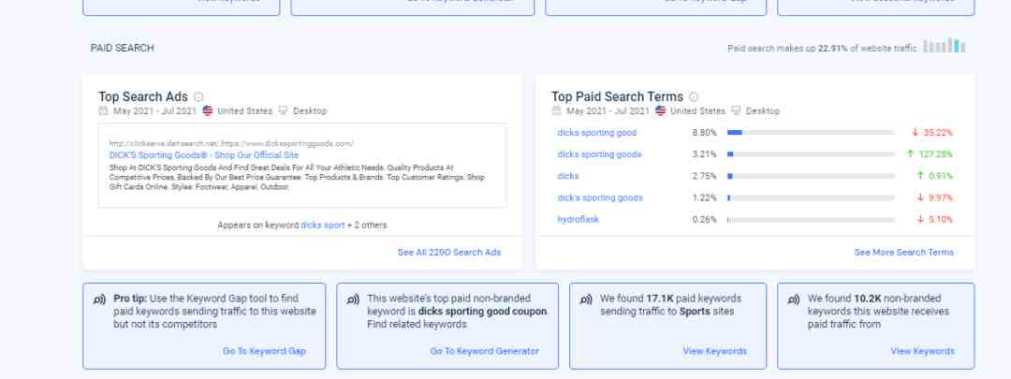
Task: Click 'Desktop' label in Top Search Ads
Action: click(x=310, y=110)
